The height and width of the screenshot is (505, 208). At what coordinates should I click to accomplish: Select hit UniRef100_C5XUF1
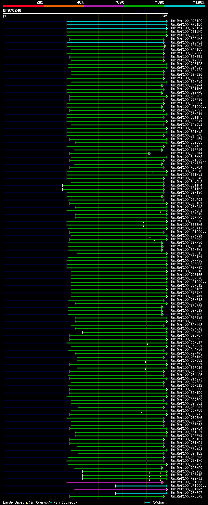pos(187,211)
